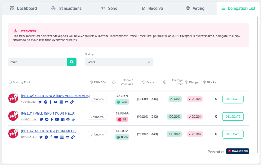
Task: Click server stack icon in MELD3 row
Action: pyautogui.click(x=62, y=137)
